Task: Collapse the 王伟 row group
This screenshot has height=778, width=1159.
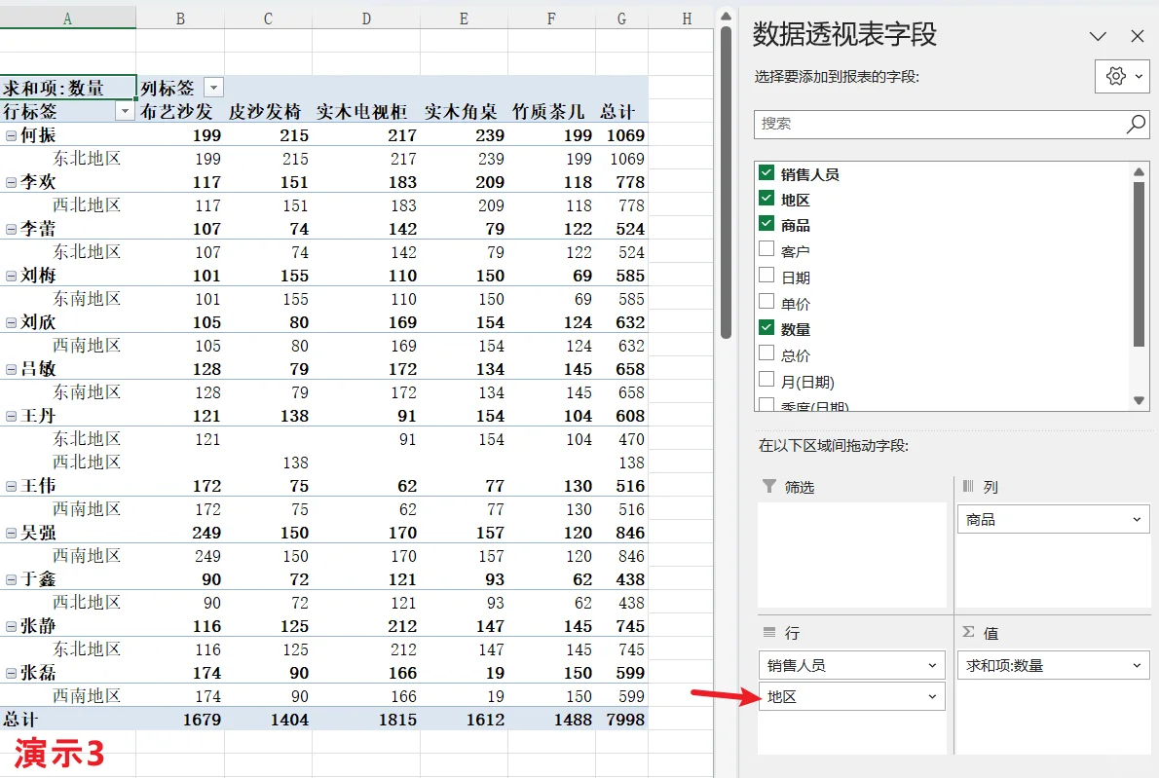Action: click(11, 486)
